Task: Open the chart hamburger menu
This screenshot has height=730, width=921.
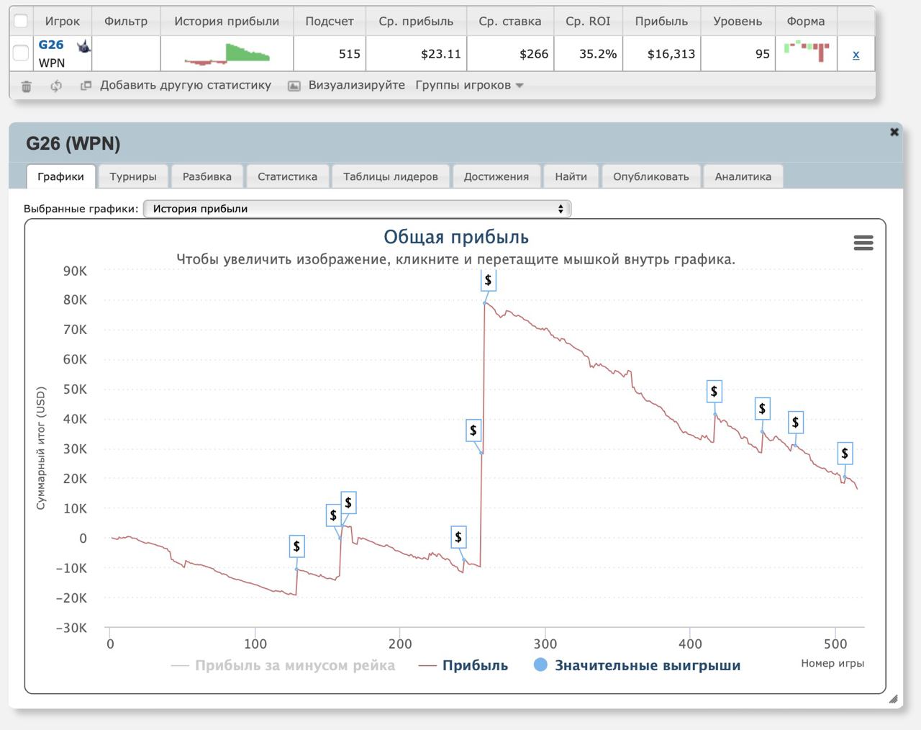Action: [x=863, y=243]
